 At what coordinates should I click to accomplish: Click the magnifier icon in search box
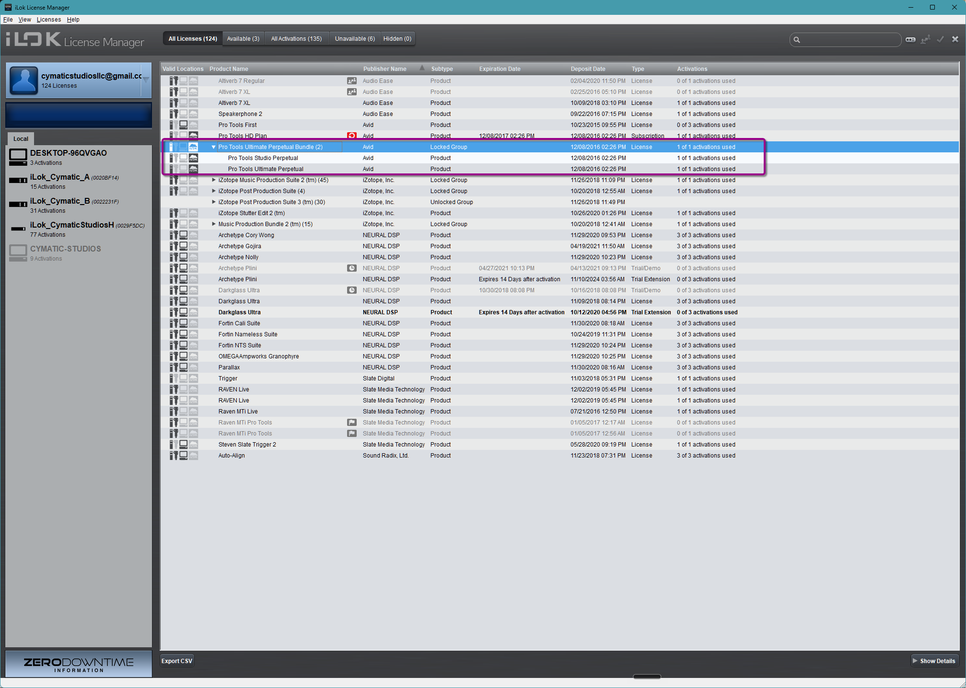[797, 40]
